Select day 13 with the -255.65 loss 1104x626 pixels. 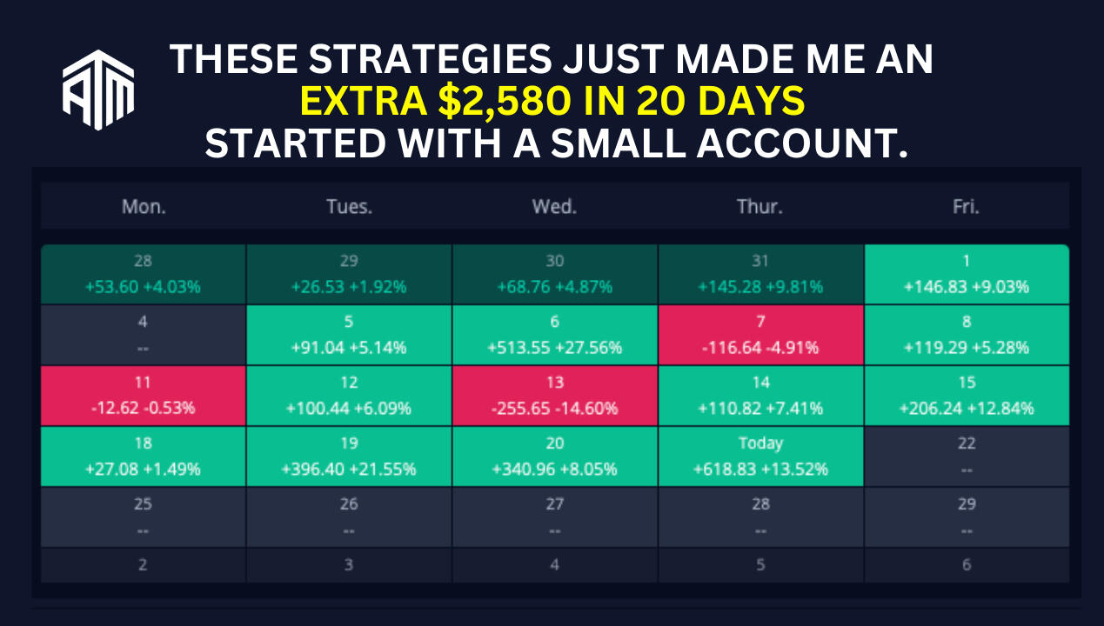coord(554,396)
